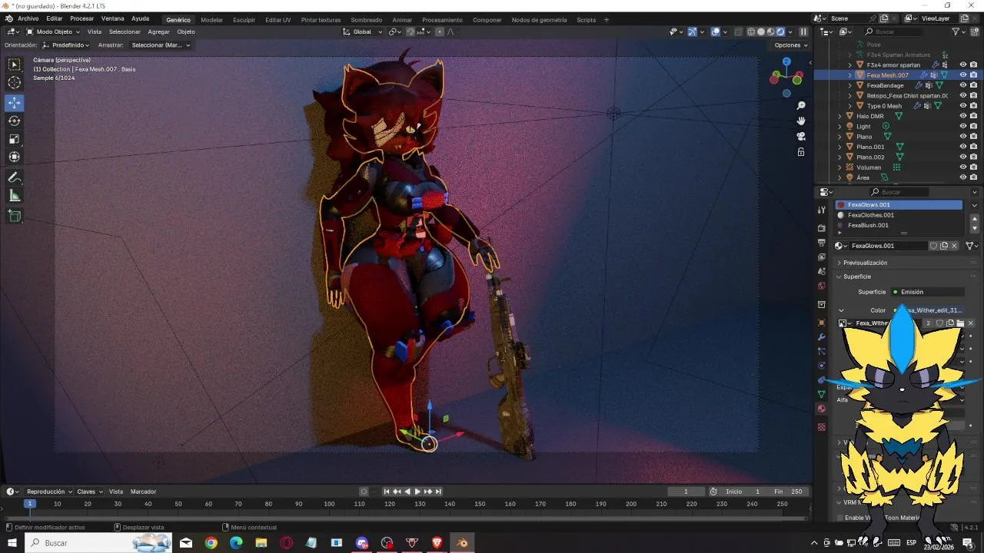Screen dimensions: 984x553
Task: Toggle the eye icon for Light
Action: point(963,126)
